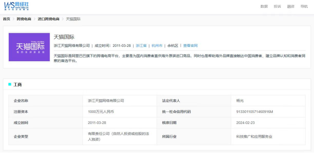314x153 pixels.
Task: Go to 首页 breadcrumb
Action: pos(6,19)
